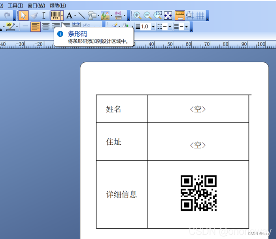Toggle the snap-to-objects alignment icon
276x239 pixels.
point(190,15)
